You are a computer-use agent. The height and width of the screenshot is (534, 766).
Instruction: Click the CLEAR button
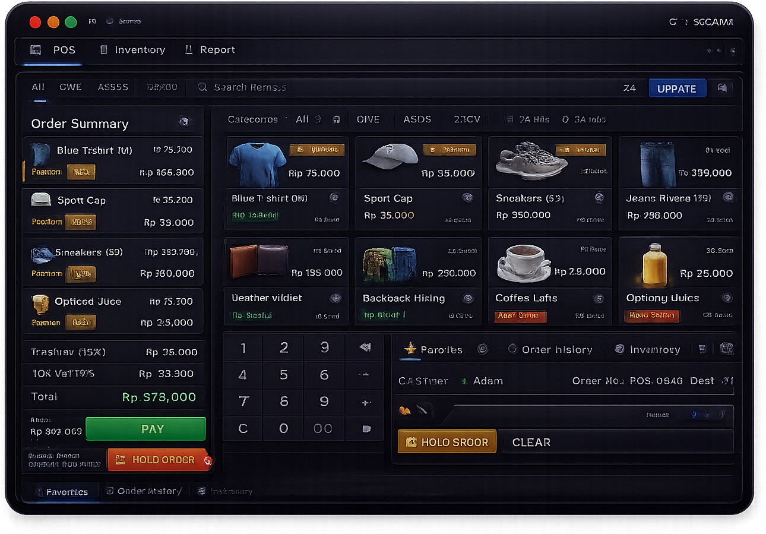531,442
